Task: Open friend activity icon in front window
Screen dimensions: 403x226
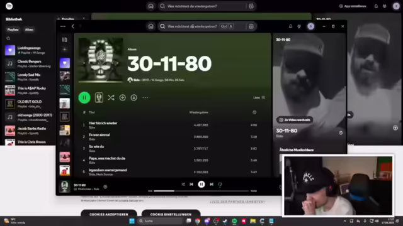Action: 299,26
